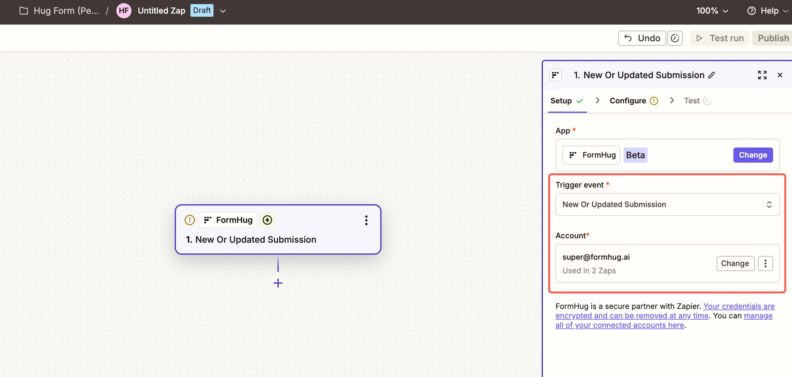792x377 pixels.
Task: Select the FormHug trigger step card
Action: click(x=278, y=229)
